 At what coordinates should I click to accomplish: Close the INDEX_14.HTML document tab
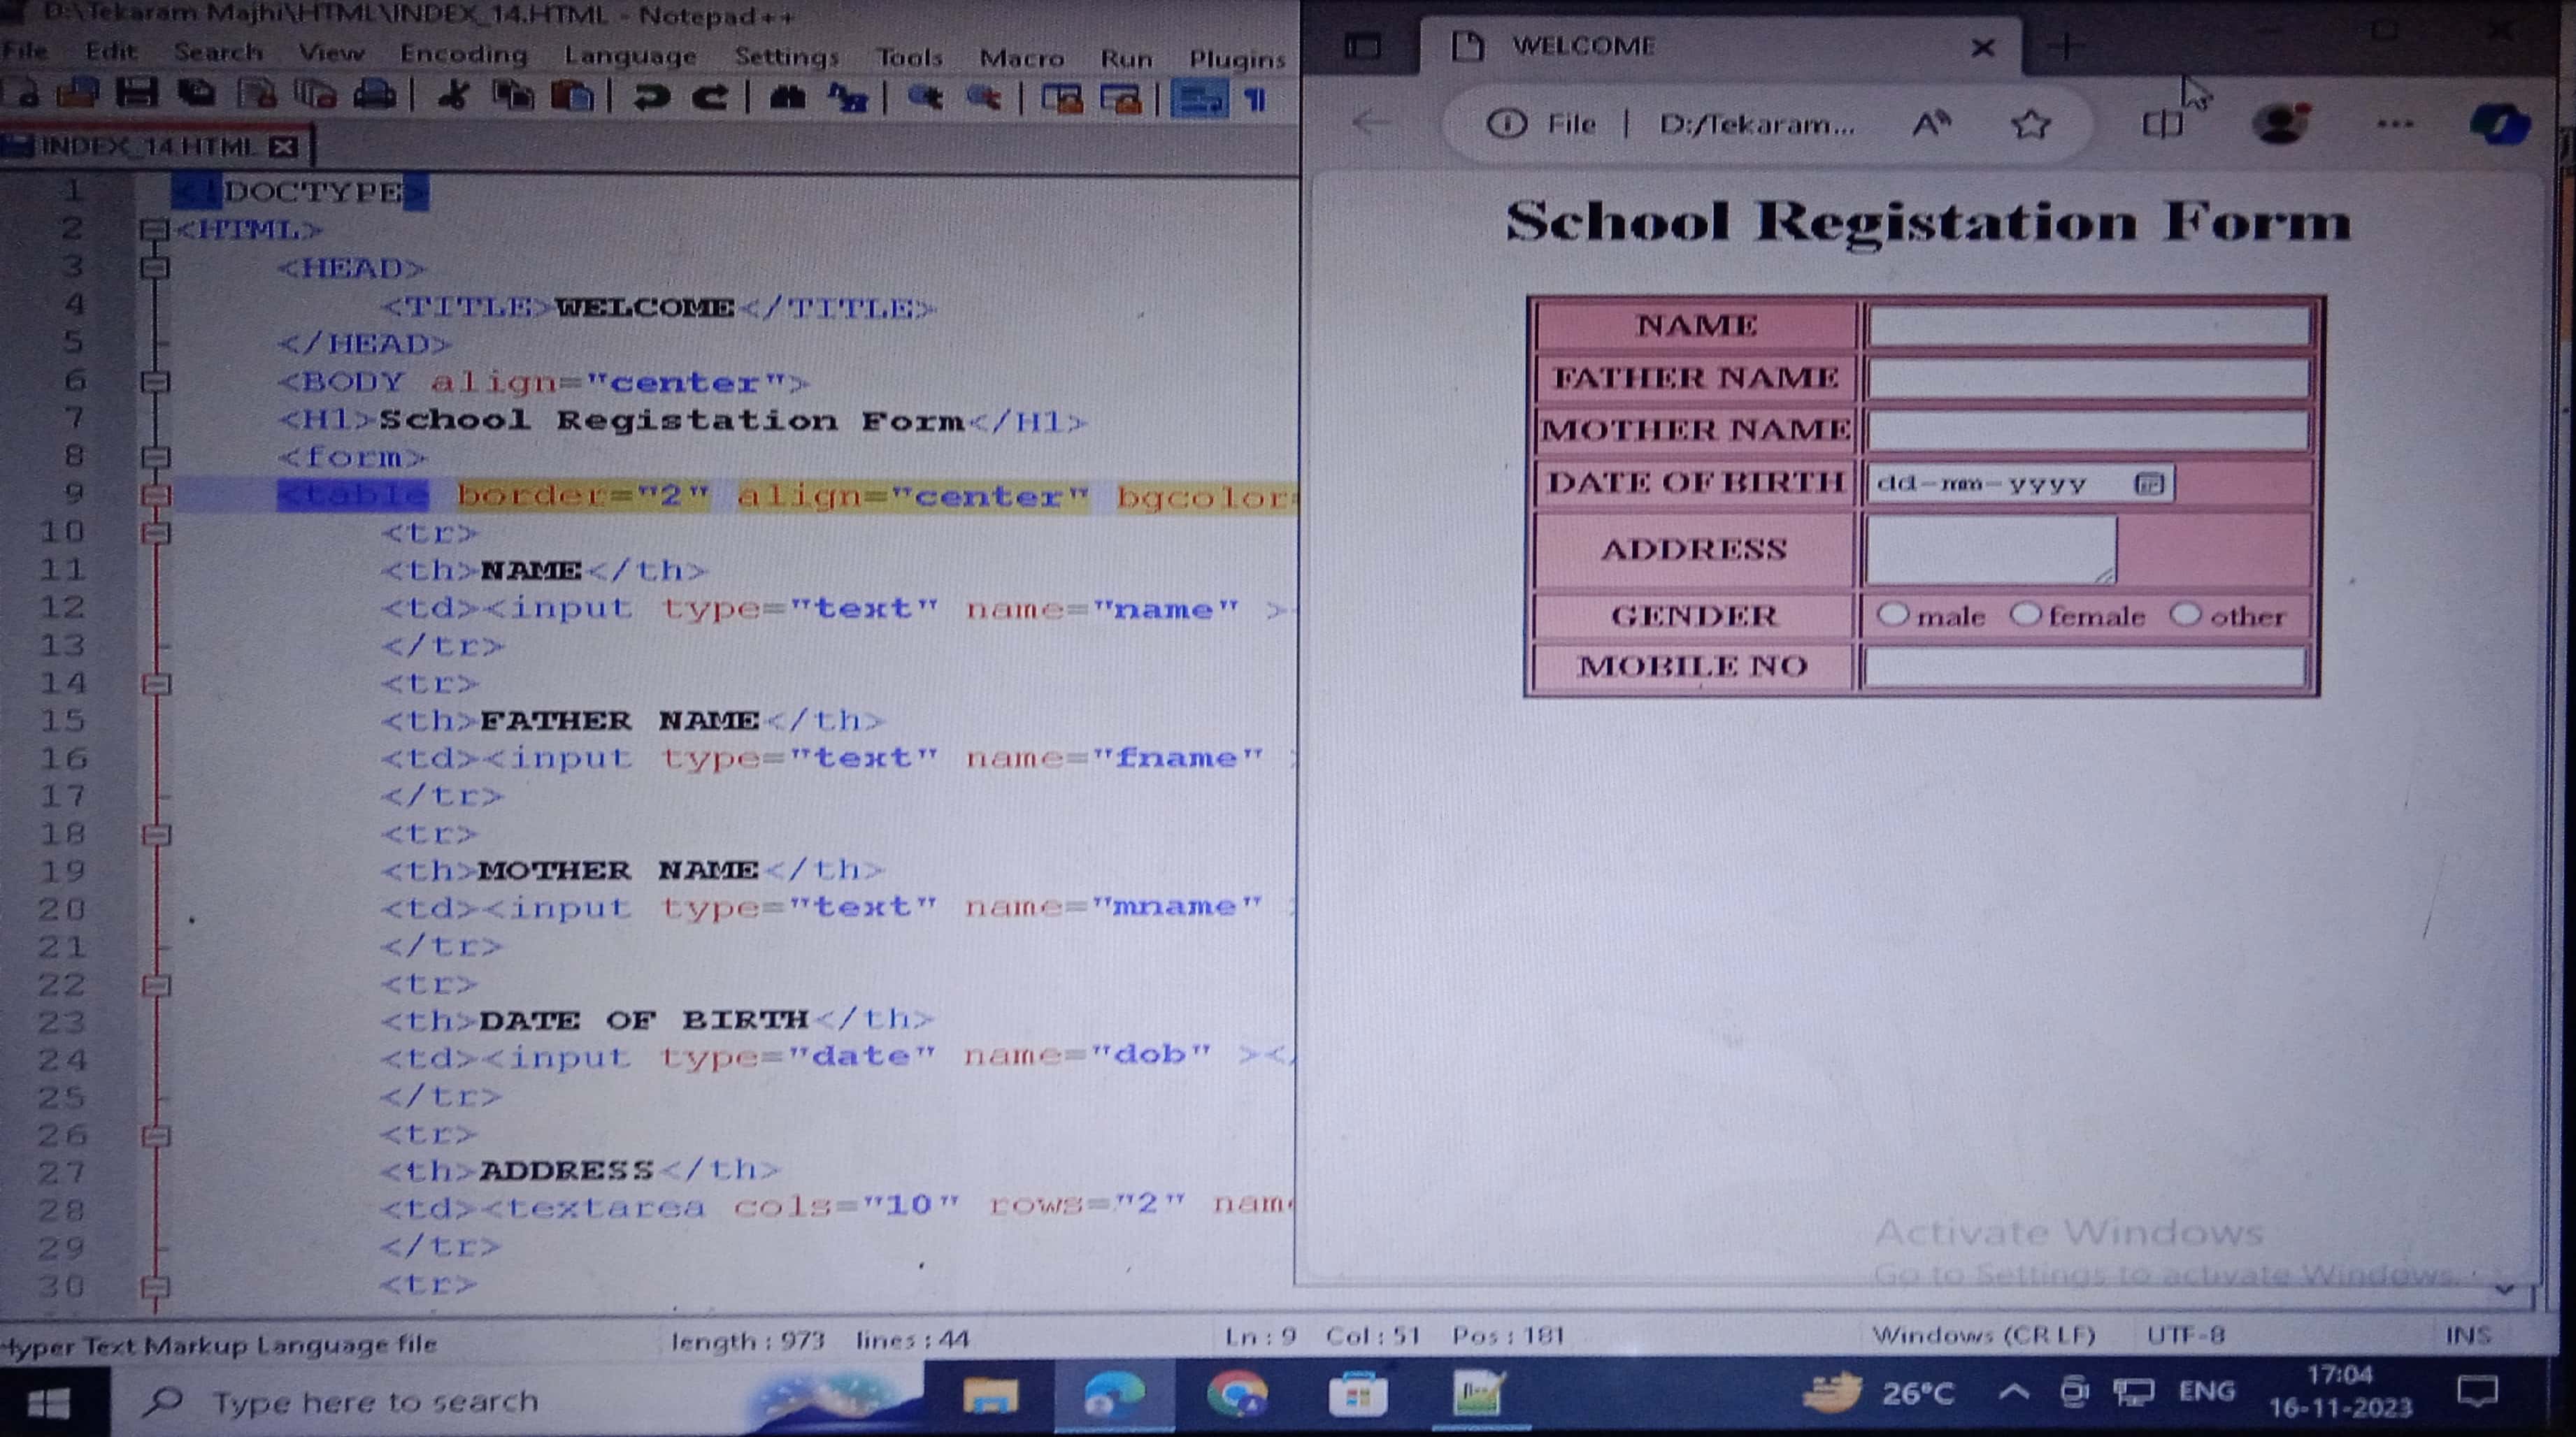pos(285,147)
